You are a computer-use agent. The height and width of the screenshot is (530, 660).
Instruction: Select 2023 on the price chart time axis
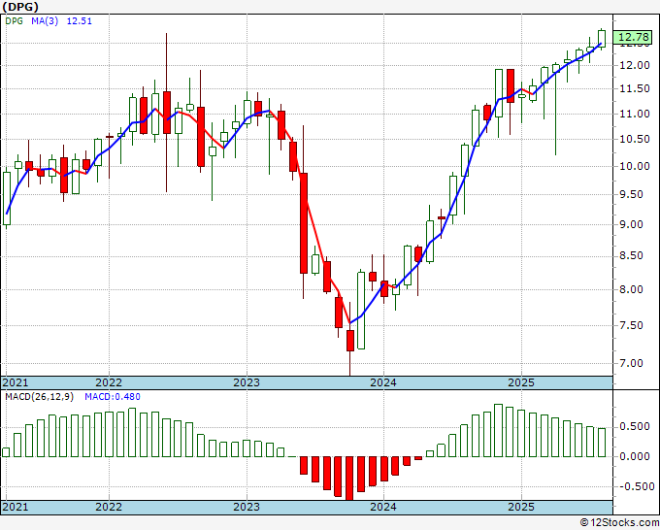point(247,382)
